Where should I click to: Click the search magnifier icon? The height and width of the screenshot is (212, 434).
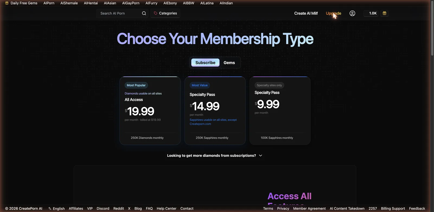click(144, 13)
